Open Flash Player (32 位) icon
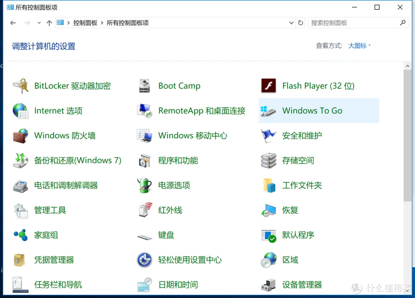 pyautogui.click(x=268, y=86)
